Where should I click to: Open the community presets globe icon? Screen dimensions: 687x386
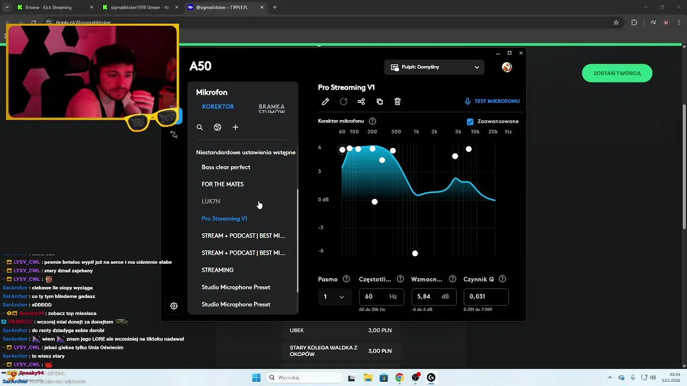pos(217,127)
